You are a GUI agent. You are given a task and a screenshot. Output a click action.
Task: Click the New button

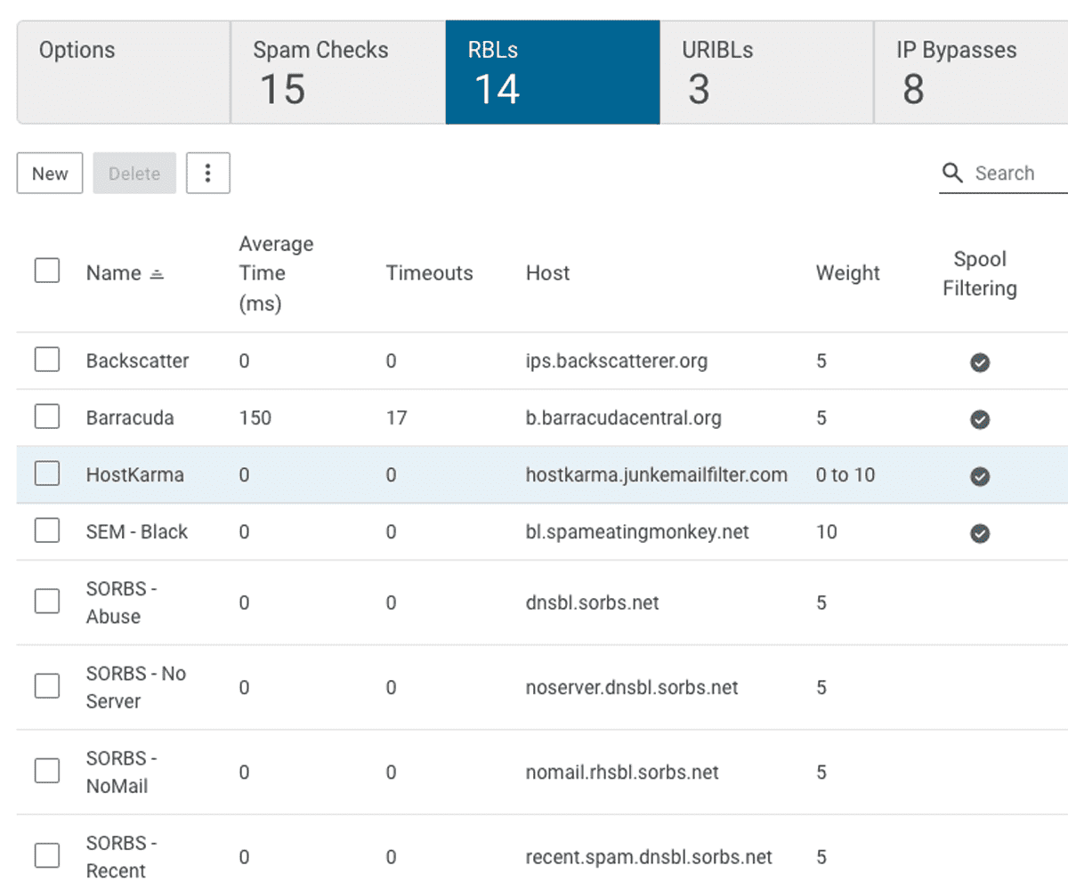[x=50, y=174]
